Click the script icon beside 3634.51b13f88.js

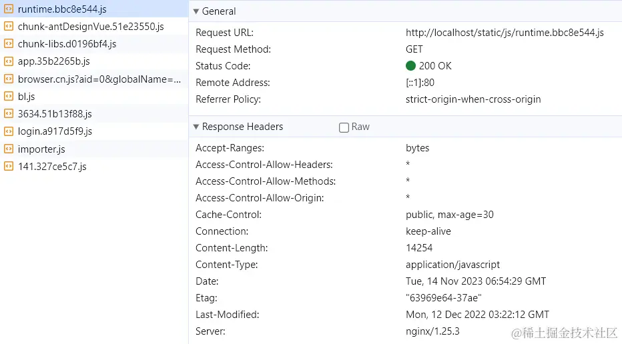pos(8,114)
